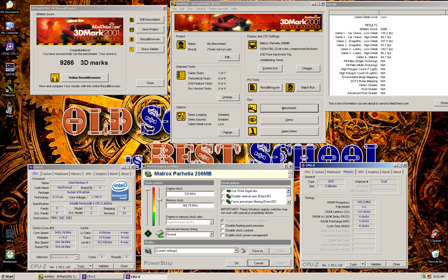Click the Show Details magnifier icon
448x280 pixels.
(x=131, y=49)
